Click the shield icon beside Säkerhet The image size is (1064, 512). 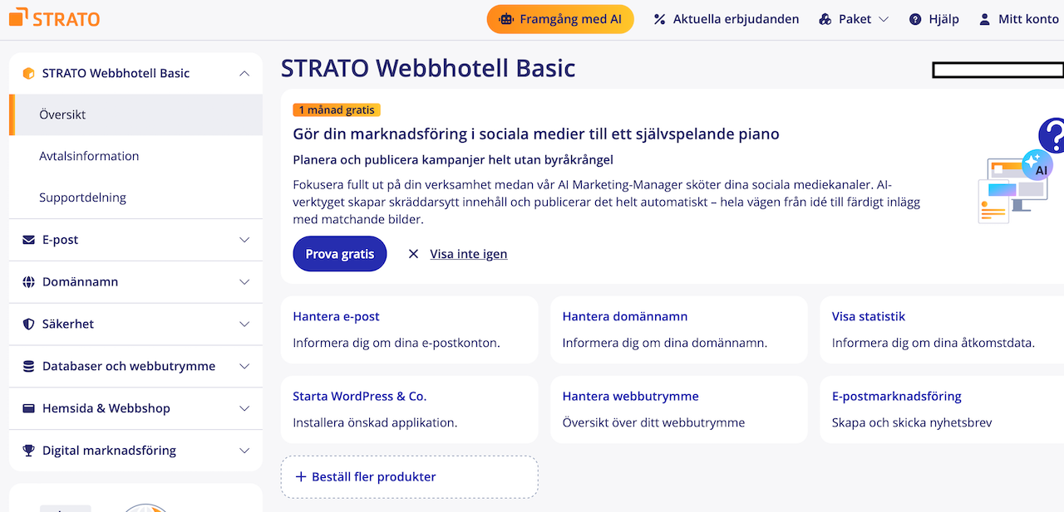click(28, 324)
